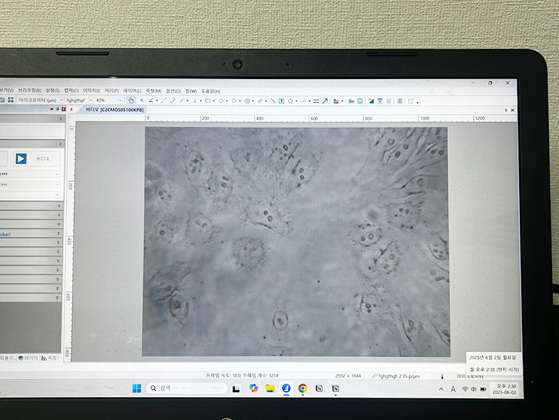559x420 pixels.
Task: Open the 측정(M) menu
Action: (153, 91)
